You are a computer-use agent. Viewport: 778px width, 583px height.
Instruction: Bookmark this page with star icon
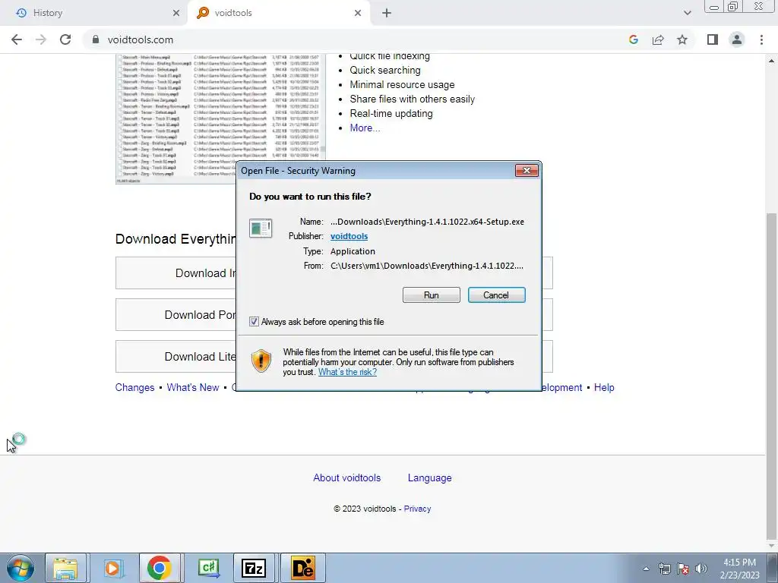click(682, 39)
